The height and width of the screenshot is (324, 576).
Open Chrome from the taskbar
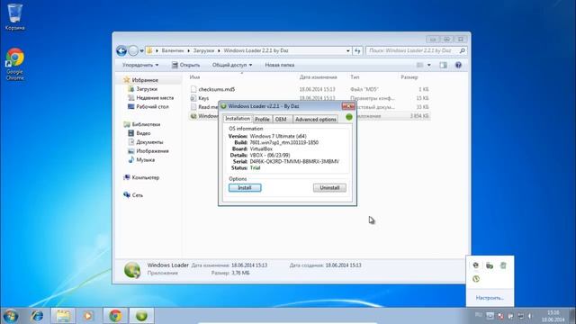[x=115, y=316]
